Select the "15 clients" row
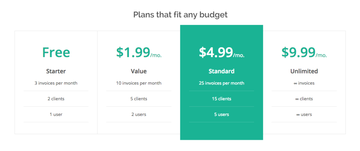 (221, 99)
